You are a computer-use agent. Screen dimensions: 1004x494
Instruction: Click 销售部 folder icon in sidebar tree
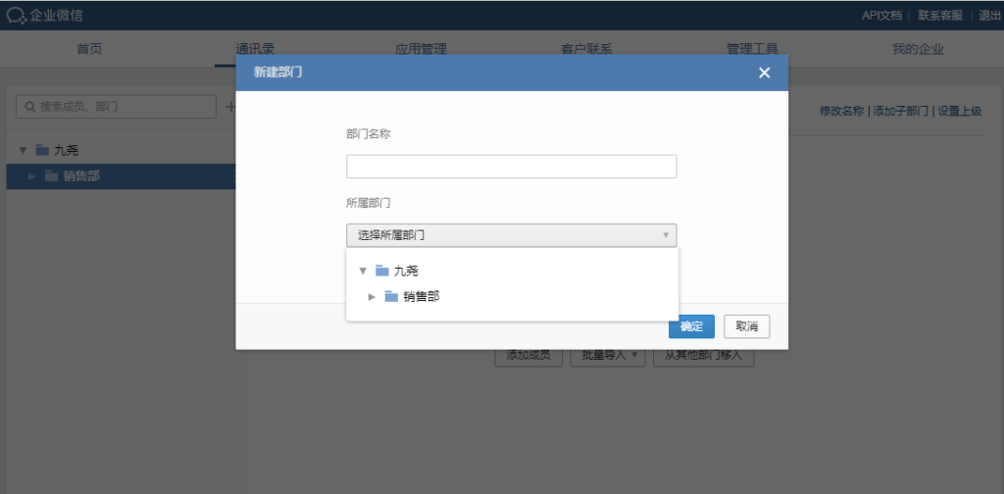pyautogui.click(x=52, y=176)
